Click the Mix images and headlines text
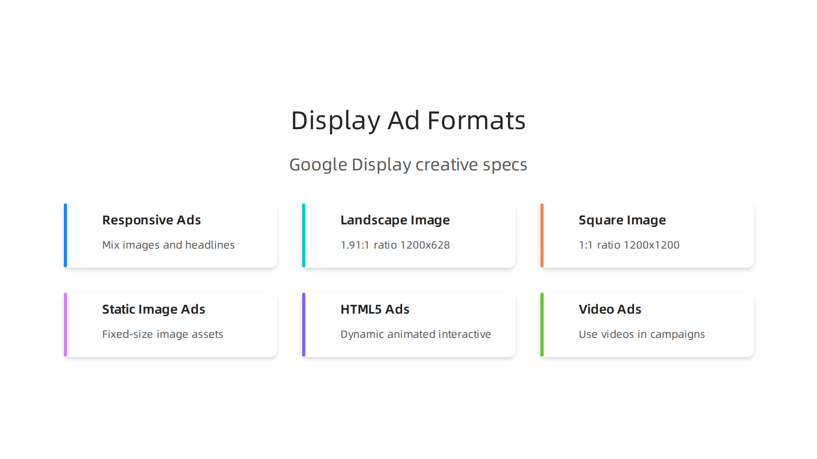The height and width of the screenshot is (459, 817). (169, 245)
